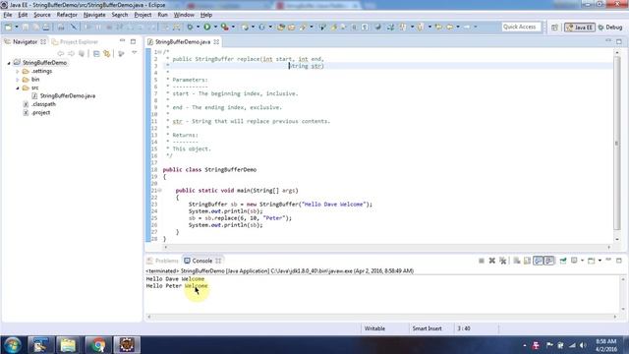Click Terminate square icon in Console
Image resolution: width=629 pixels, height=354 pixels.
point(482,261)
